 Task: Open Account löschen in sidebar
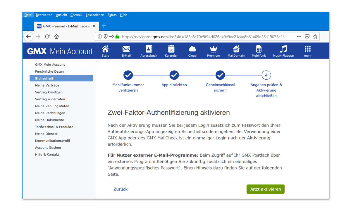[x=48, y=148]
